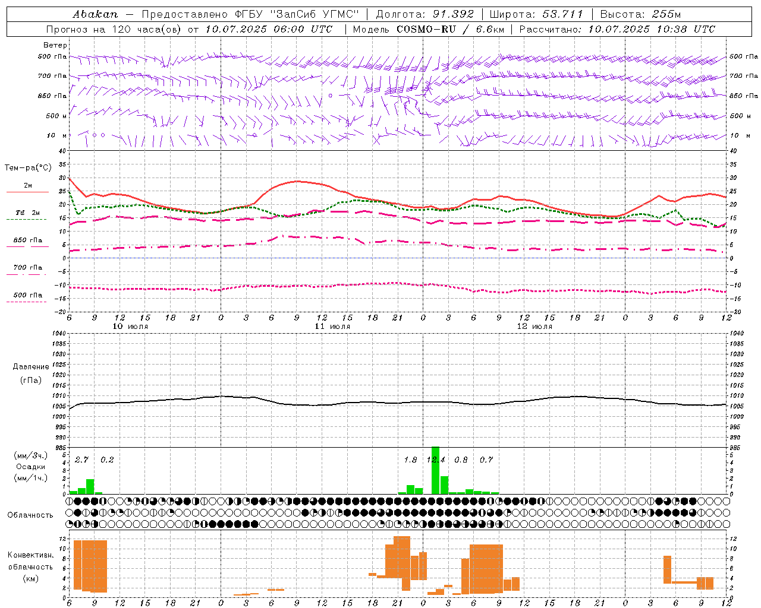This screenshot has height=608, width=761.
Task: Select the model name "COSMO-RU / 6.6км"
Action: click(450, 28)
